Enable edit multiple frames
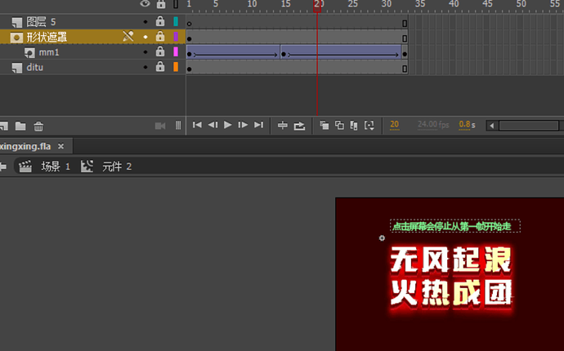Viewport: 564px width, 351px height. point(354,125)
